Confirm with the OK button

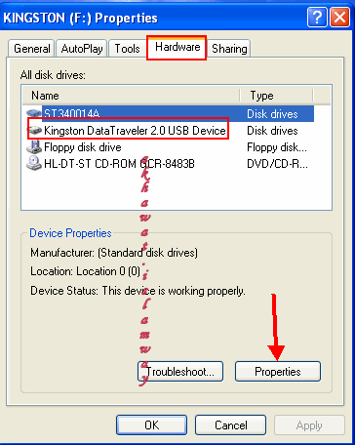coord(151,425)
